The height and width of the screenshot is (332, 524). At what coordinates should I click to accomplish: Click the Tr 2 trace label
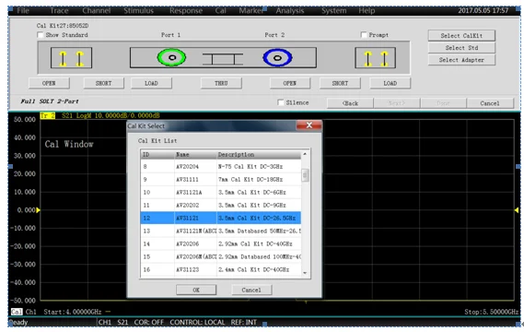(x=48, y=116)
